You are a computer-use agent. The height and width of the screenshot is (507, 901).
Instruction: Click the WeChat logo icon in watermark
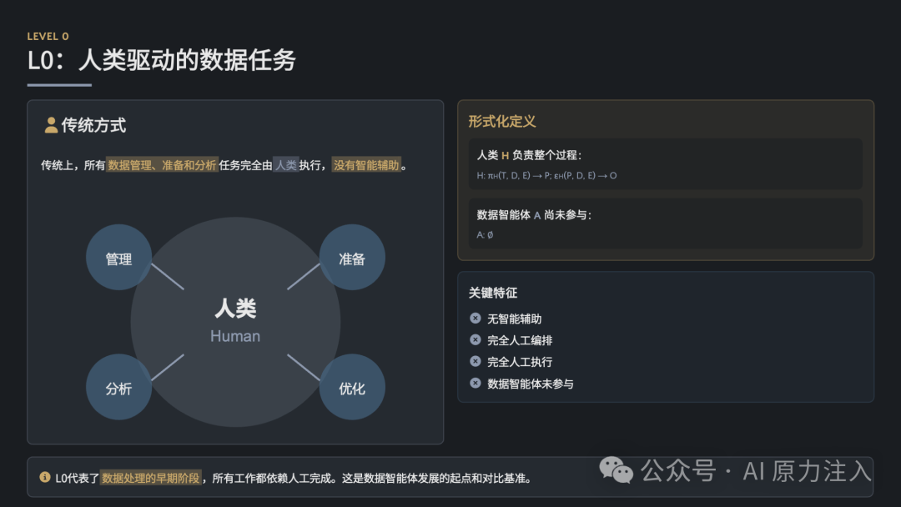click(616, 470)
